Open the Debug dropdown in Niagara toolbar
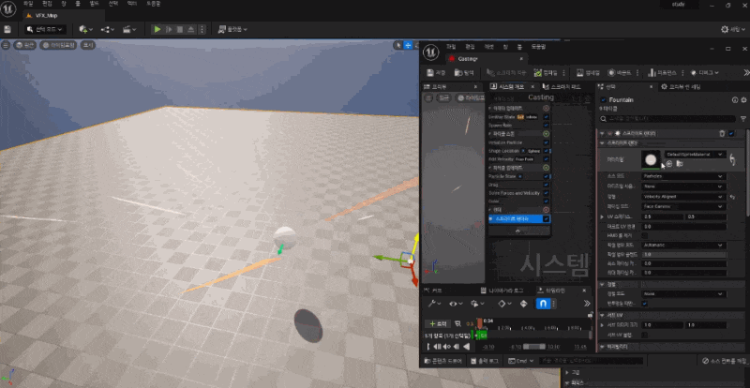 point(705,73)
